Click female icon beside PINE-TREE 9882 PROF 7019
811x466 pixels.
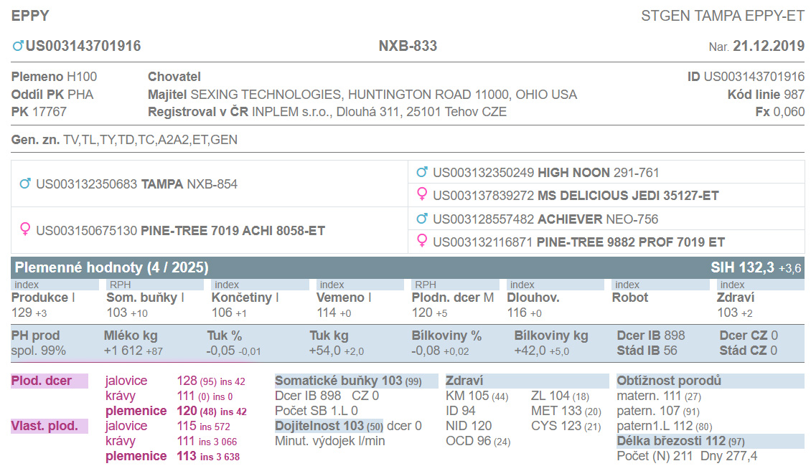[422, 242]
